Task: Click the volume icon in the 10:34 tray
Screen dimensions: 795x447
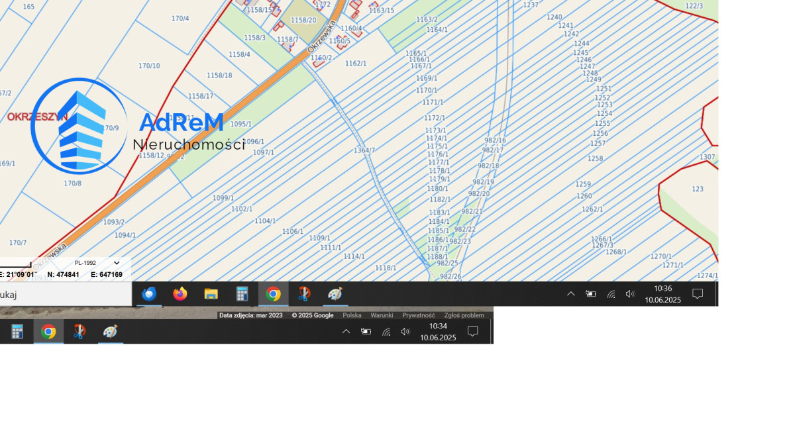Action: click(405, 332)
